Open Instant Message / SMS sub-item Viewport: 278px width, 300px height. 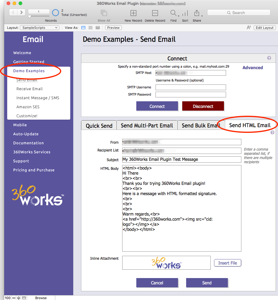point(38,98)
